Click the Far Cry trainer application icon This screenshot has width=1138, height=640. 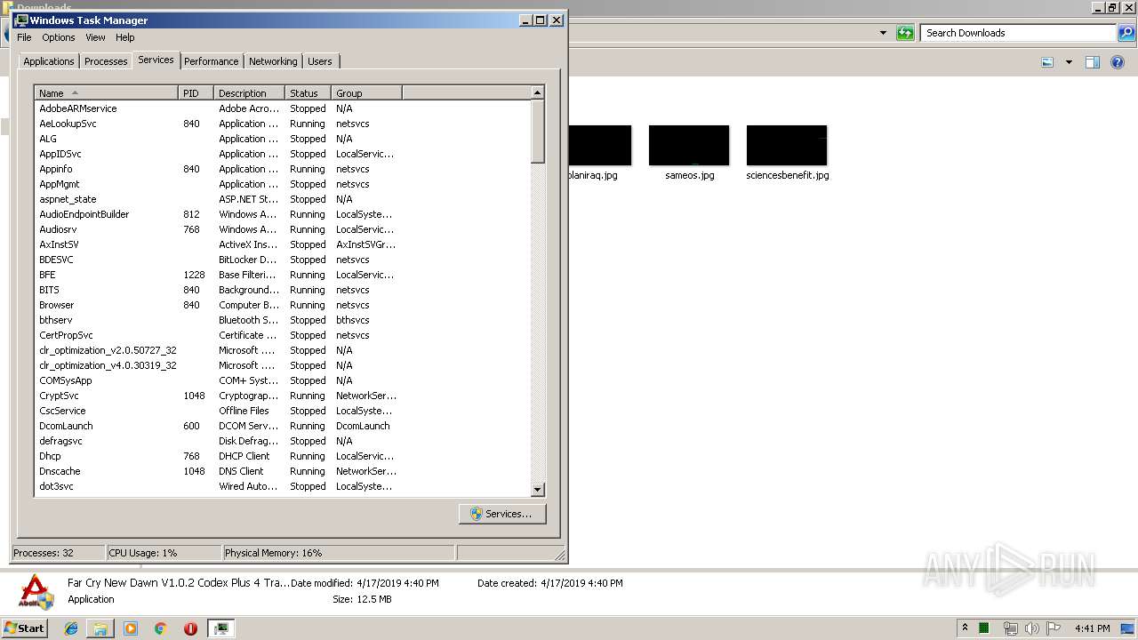[36, 592]
